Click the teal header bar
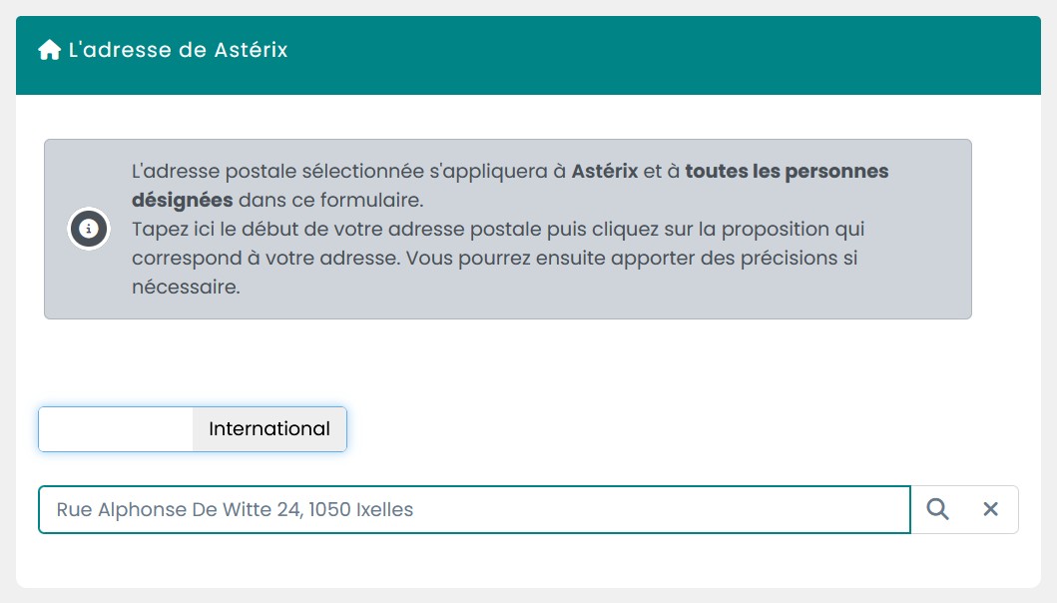The height and width of the screenshot is (603, 1057). pyautogui.click(x=529, y=55)
